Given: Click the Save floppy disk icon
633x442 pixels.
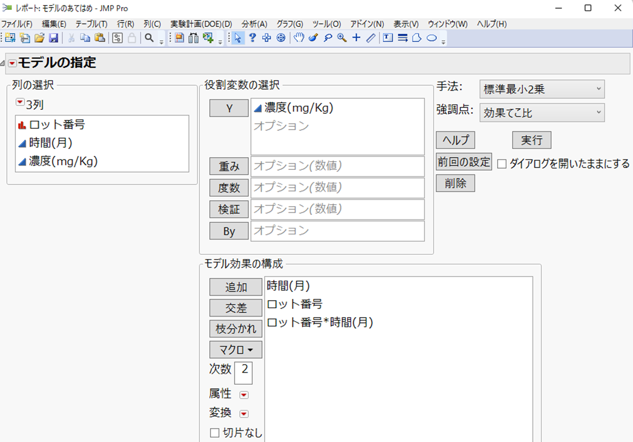Looking at the screenshot, I should (53, 38).
